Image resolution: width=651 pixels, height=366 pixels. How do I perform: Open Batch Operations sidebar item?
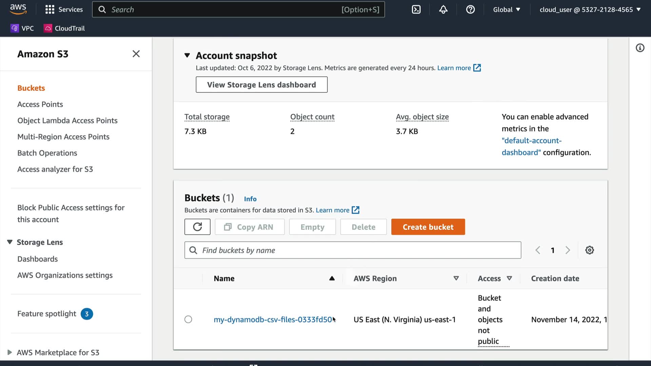(x=47, y=153)
